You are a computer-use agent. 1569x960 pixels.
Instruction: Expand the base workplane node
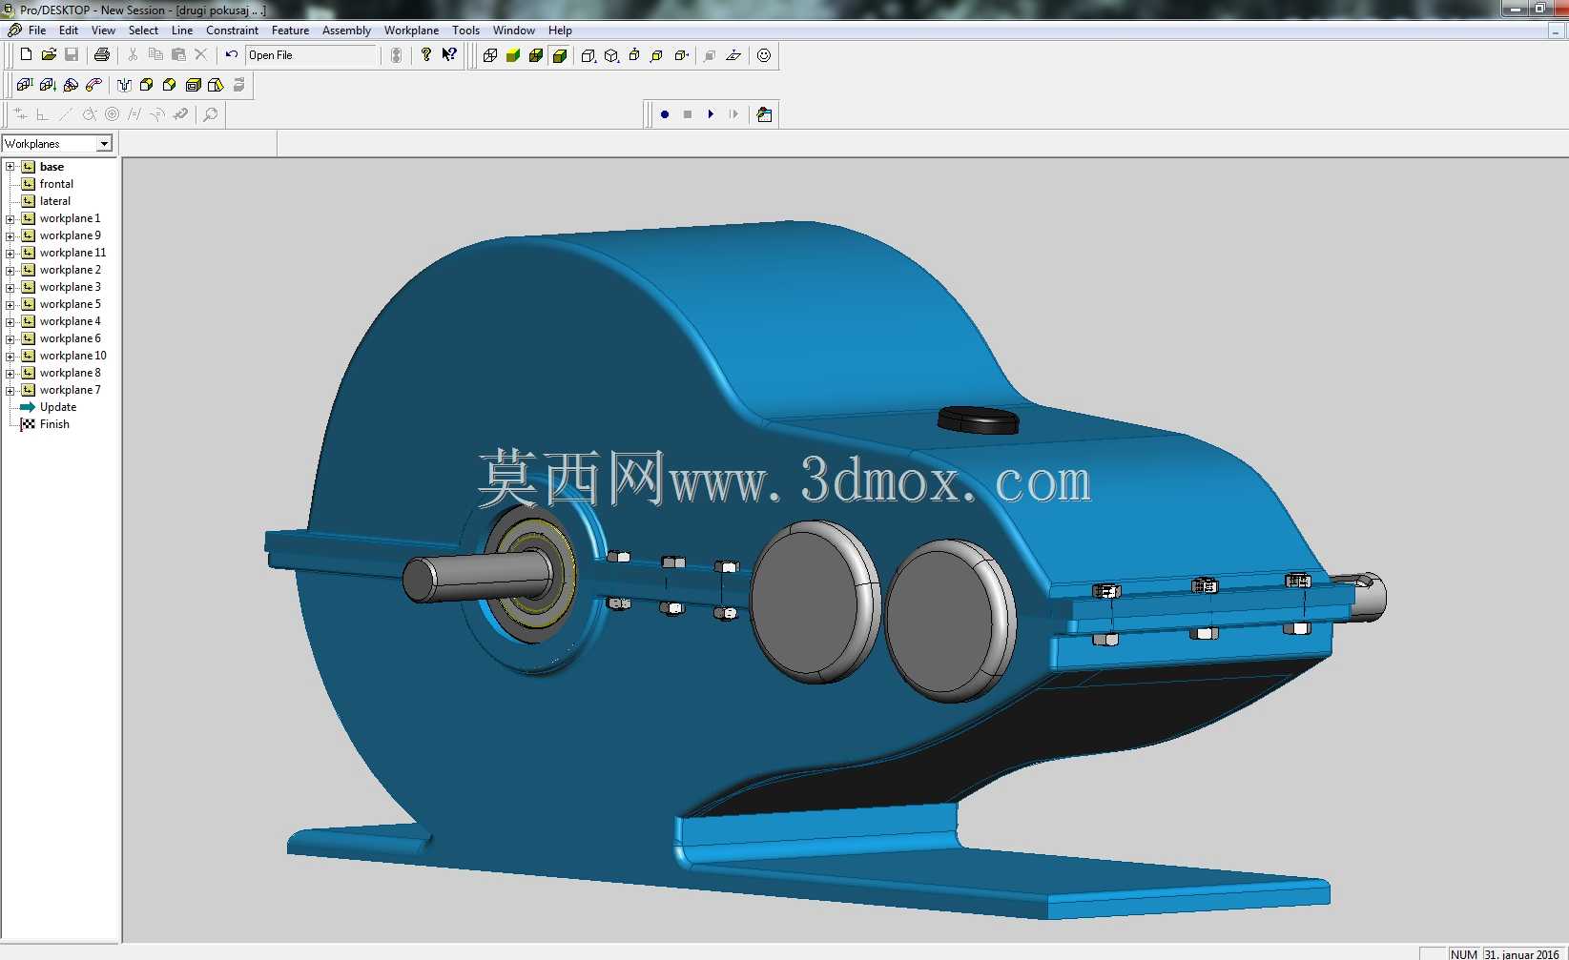[10, 167]
